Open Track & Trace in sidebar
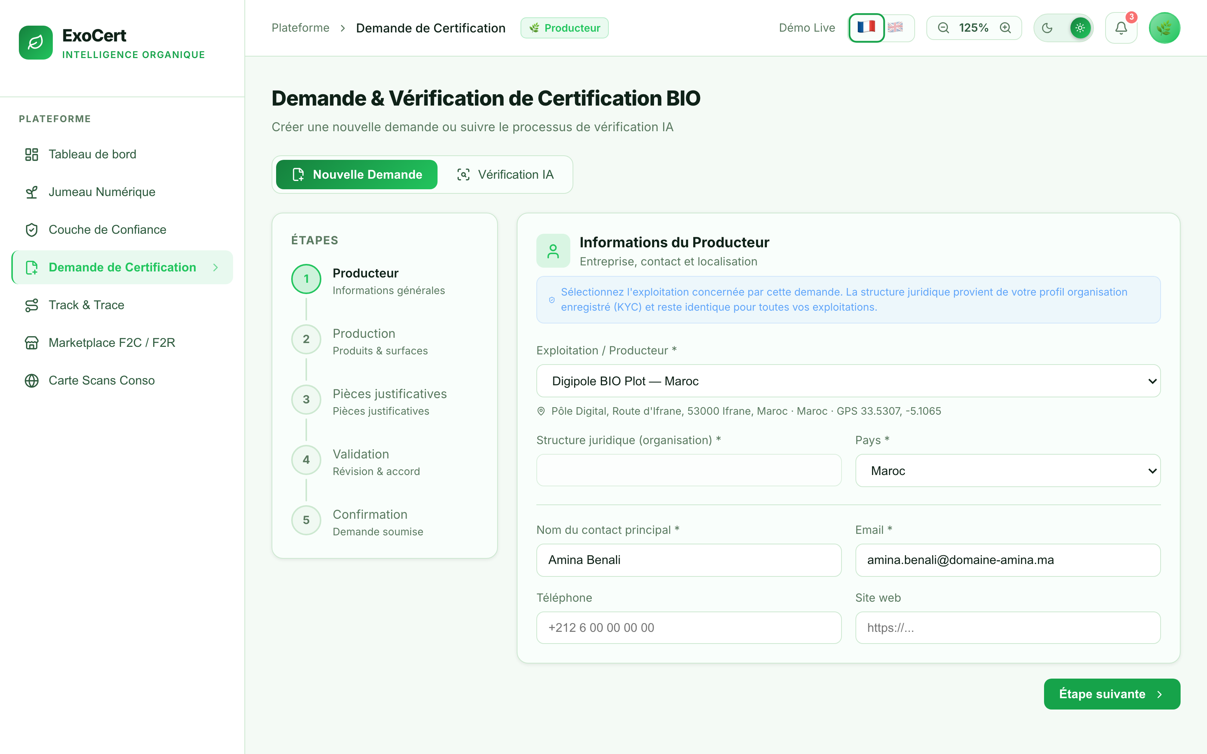Viewport: 1207px width, 754px height. click(122, 305)
